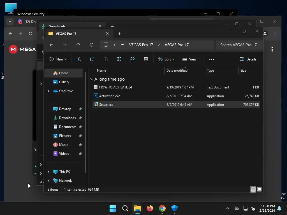Image resolution: width=287 pixels, height=215 pixels.
Task: Unpin Desktop using its pin icon
Action: pyautogui.click(x=80, y=109)
